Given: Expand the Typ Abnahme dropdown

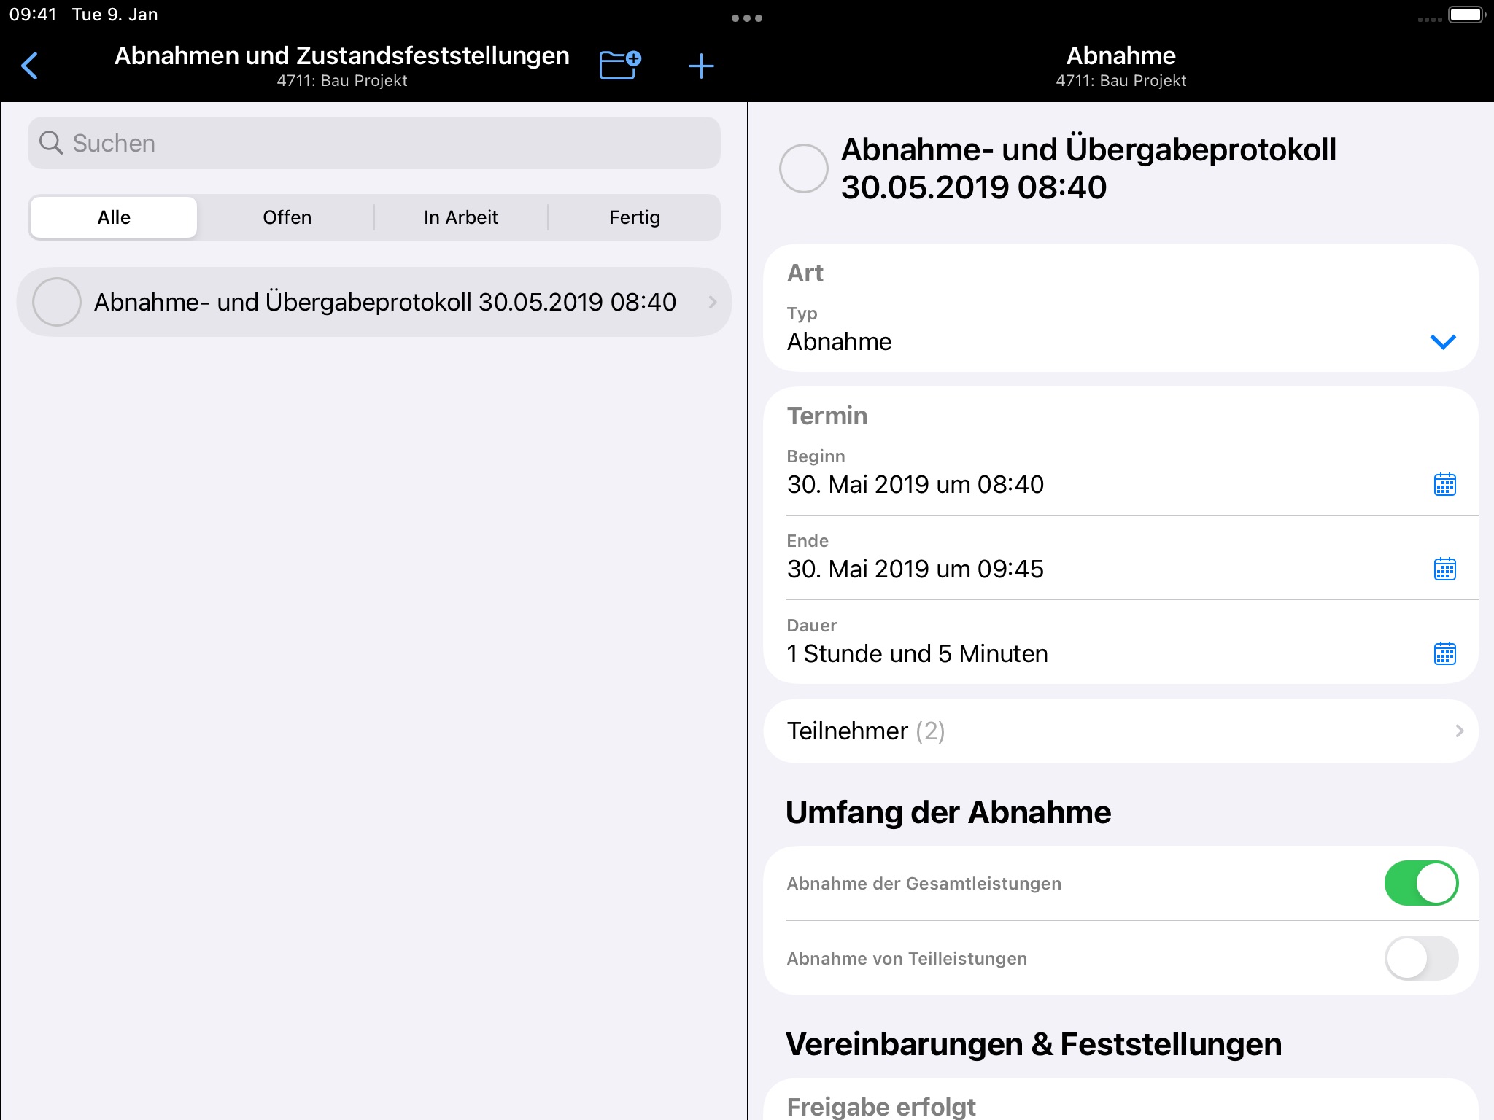Looking at the screenshot, I should pos(1442,341).
